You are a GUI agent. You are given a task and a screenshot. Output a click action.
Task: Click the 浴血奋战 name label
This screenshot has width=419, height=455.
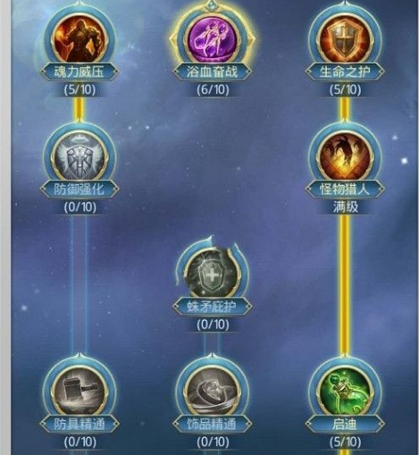point(213,72)
